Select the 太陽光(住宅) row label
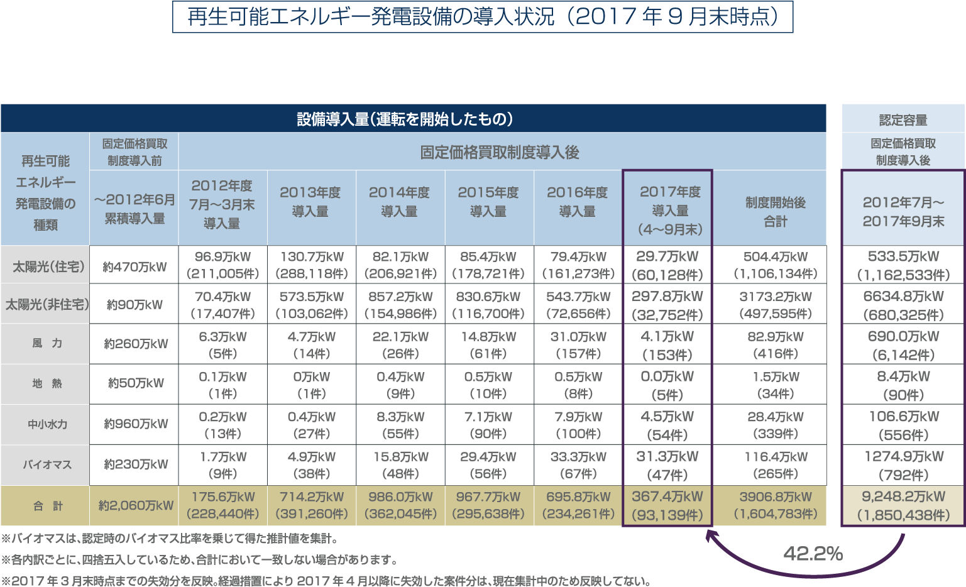The width and height of the screenshot is (966, 587). [45, 266]
